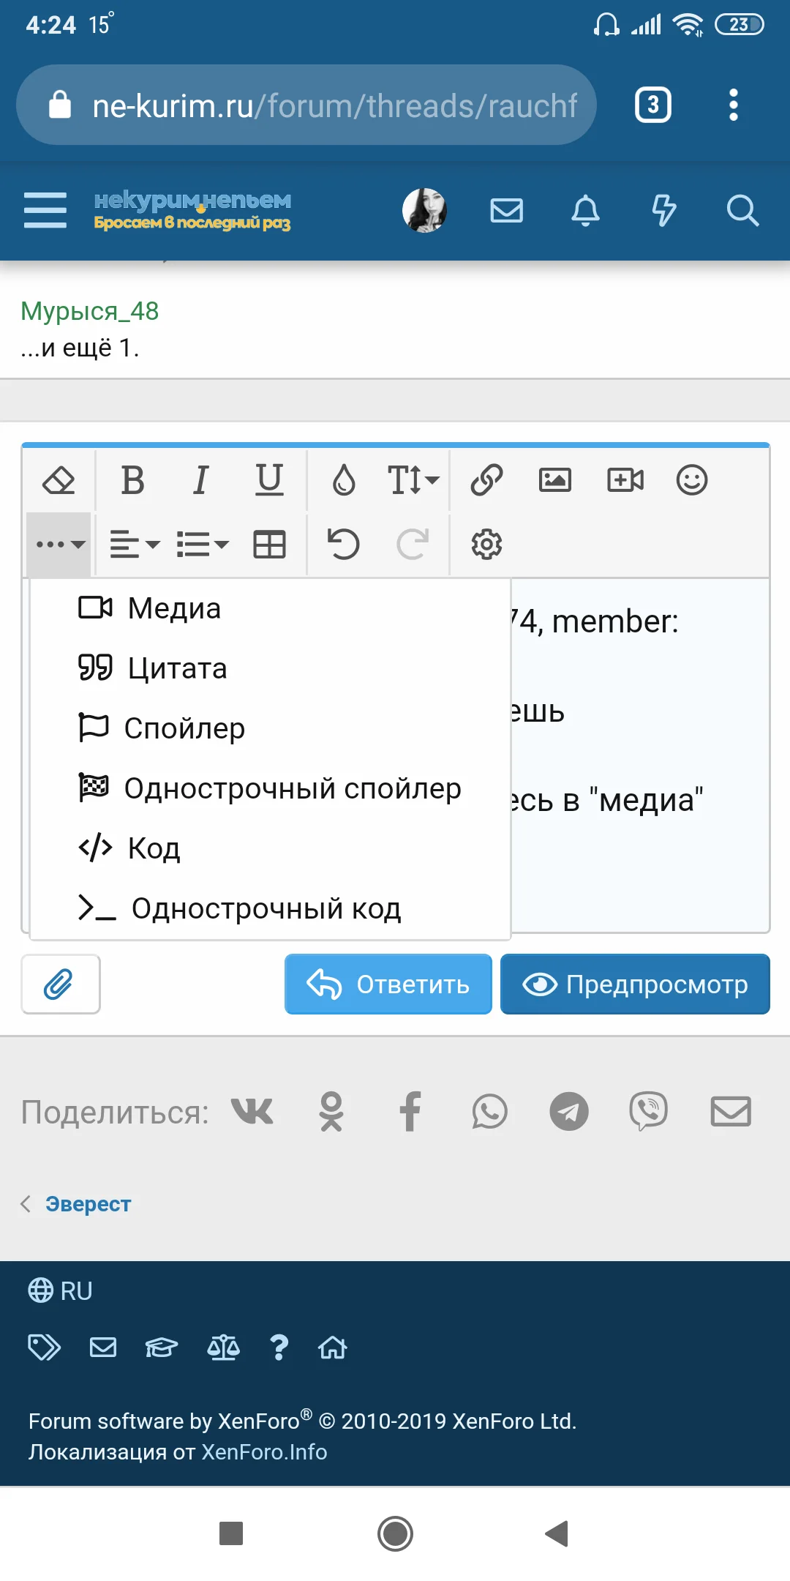Open the user avatar profile menu
The width and height of the screenshot is (790, 1581).
pyautogui.click(x=425, y=211)
